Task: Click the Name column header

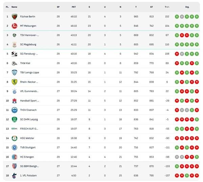Action: [x=14, y=7]
